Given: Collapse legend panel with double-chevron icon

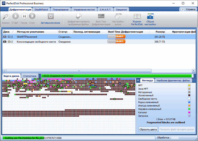Looking at the screenshot, I should tap(138, 80).
